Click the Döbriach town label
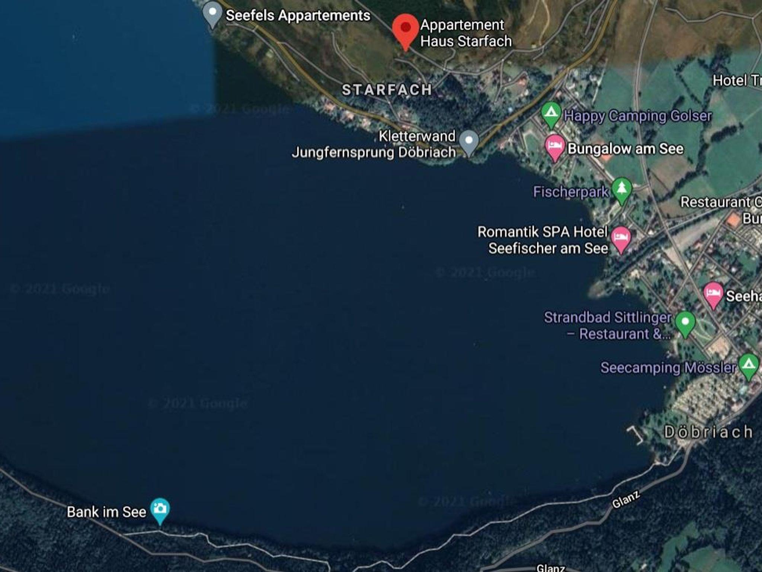The height and width of the screenshot is (572, 762). 708,432
